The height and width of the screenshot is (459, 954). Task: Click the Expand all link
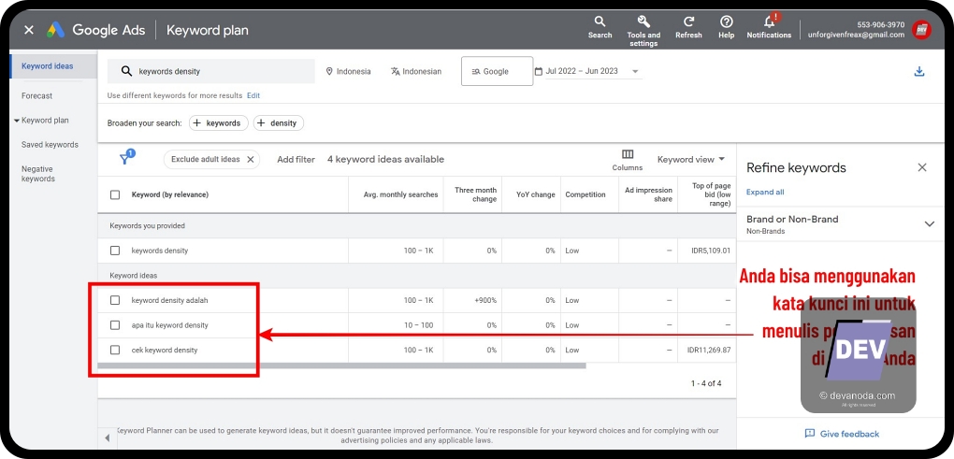point(765,193)
